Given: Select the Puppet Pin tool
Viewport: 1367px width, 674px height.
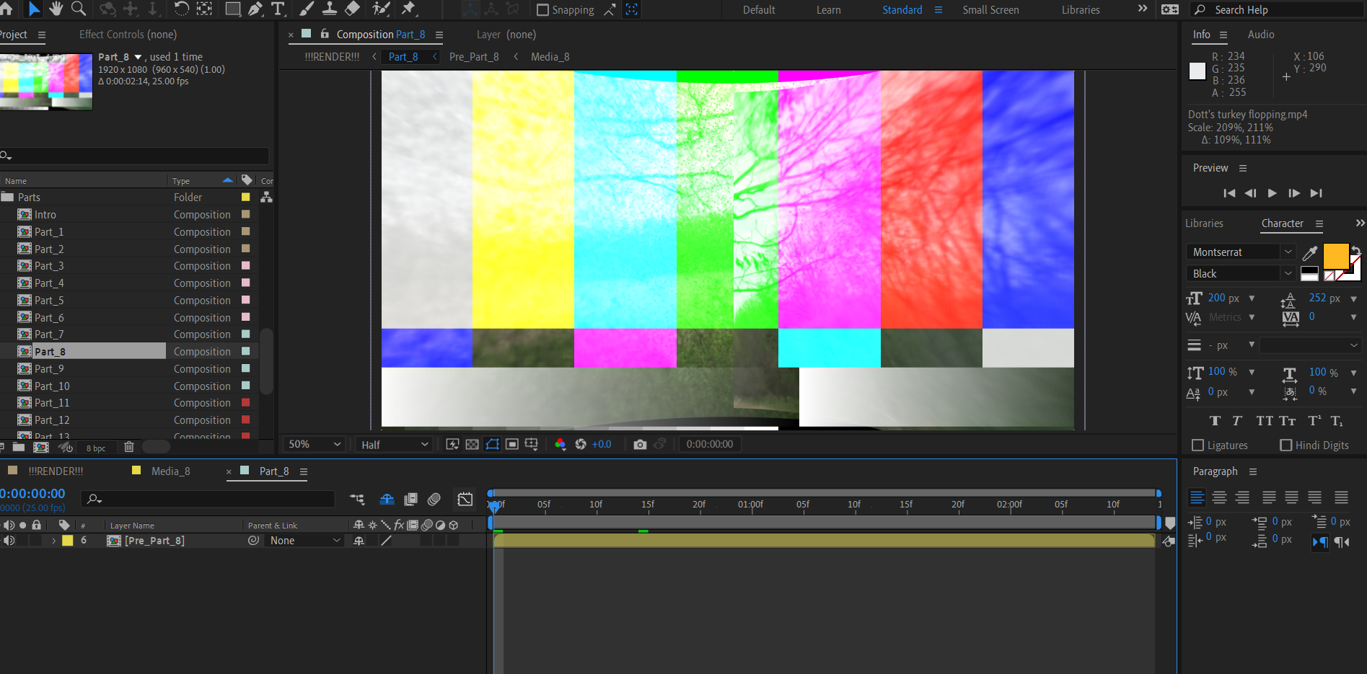Looking at the screenshot, I should click(410, 9).
